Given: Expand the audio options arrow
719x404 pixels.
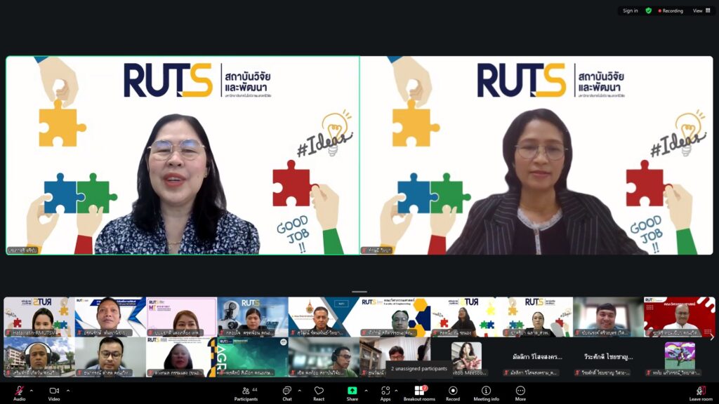Looking at the screenshot, I should click(x=32, y=390).
